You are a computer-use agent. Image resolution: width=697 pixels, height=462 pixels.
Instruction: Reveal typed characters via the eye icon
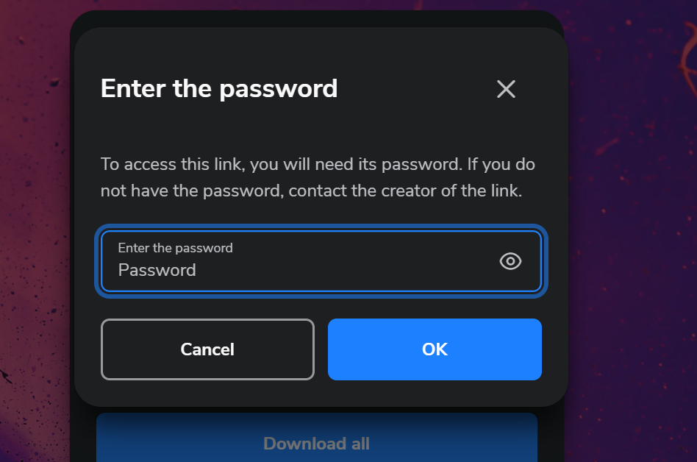click(510, 261)
